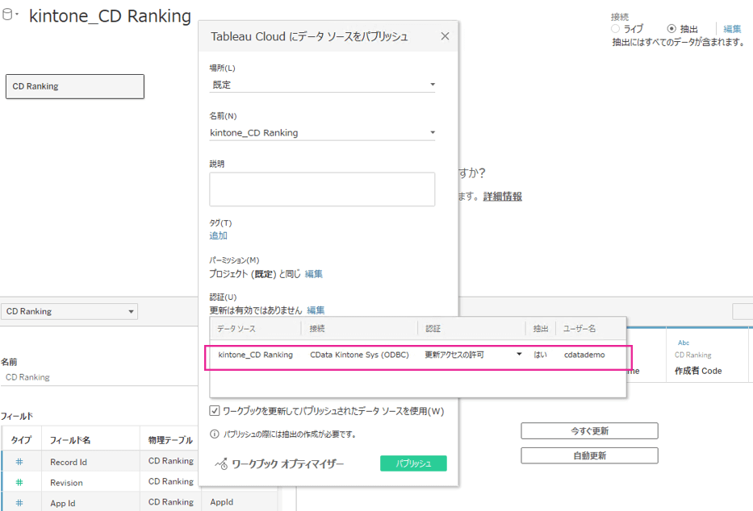Click the App Id field name
The width and height of the screenshot is (753, 511).
click(x=63, y=503)
